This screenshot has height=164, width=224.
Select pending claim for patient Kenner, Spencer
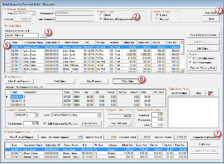(93, 47)
